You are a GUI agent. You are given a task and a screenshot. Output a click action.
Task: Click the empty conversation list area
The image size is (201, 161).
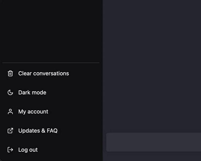[x=51, y=31]
